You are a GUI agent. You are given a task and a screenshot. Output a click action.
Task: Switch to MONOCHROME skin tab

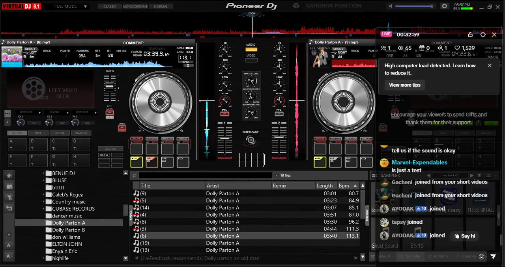pyautogui.click(x=135, y=6)
